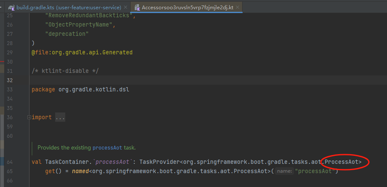Close the build.gradle.kts tab
Image resolution: width=387 pixels, height=187 pixels.
tap(125, 8)
